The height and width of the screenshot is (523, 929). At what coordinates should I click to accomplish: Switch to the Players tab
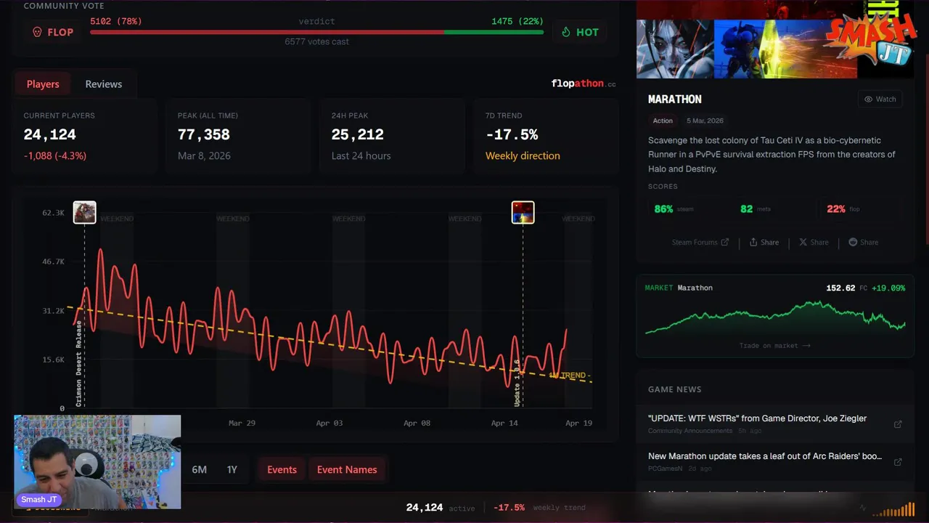(43, 84)
